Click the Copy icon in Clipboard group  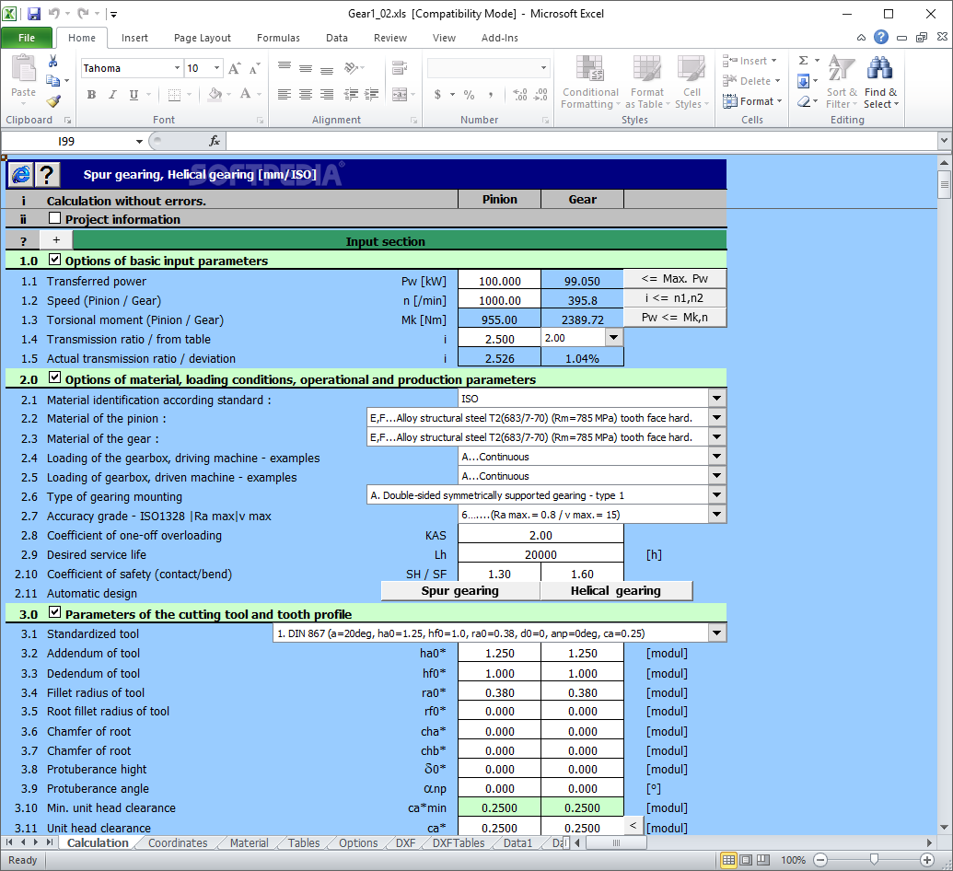[x=52, y=80]
